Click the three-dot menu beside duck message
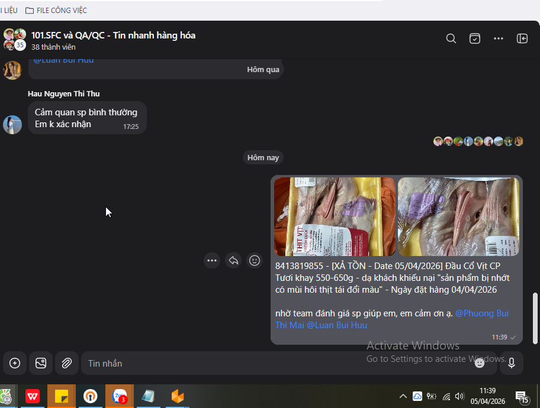This screenshot has width=540, height=408. click(212, 260)
